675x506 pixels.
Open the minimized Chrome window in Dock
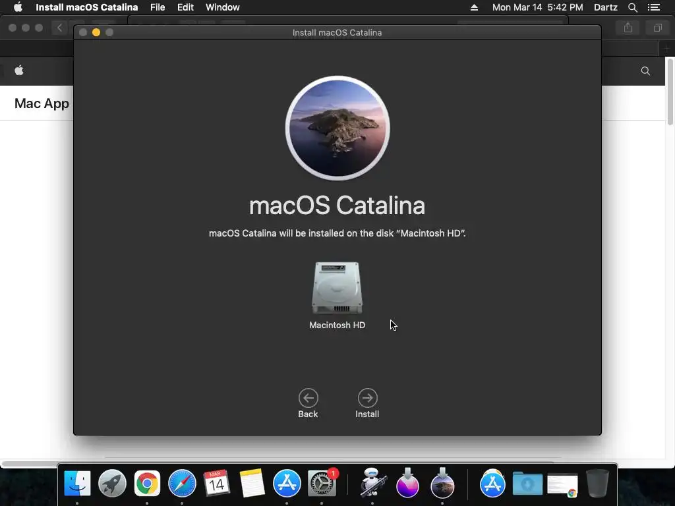point(562,484)
